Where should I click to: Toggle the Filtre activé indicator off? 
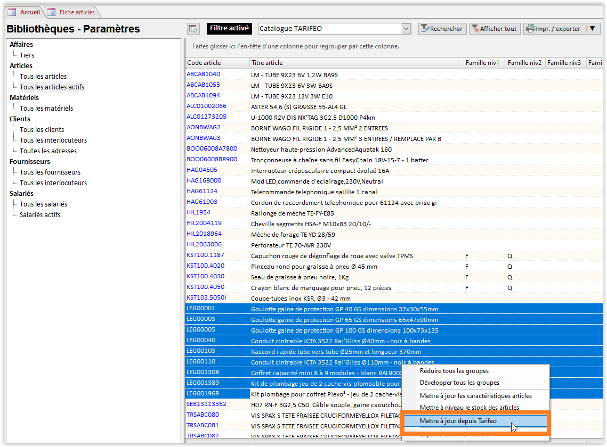coord(229,28)
